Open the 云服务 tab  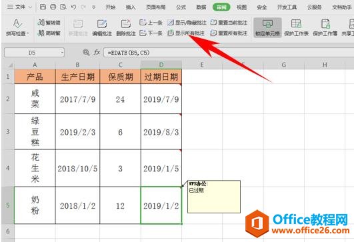(x=314, y=7)
